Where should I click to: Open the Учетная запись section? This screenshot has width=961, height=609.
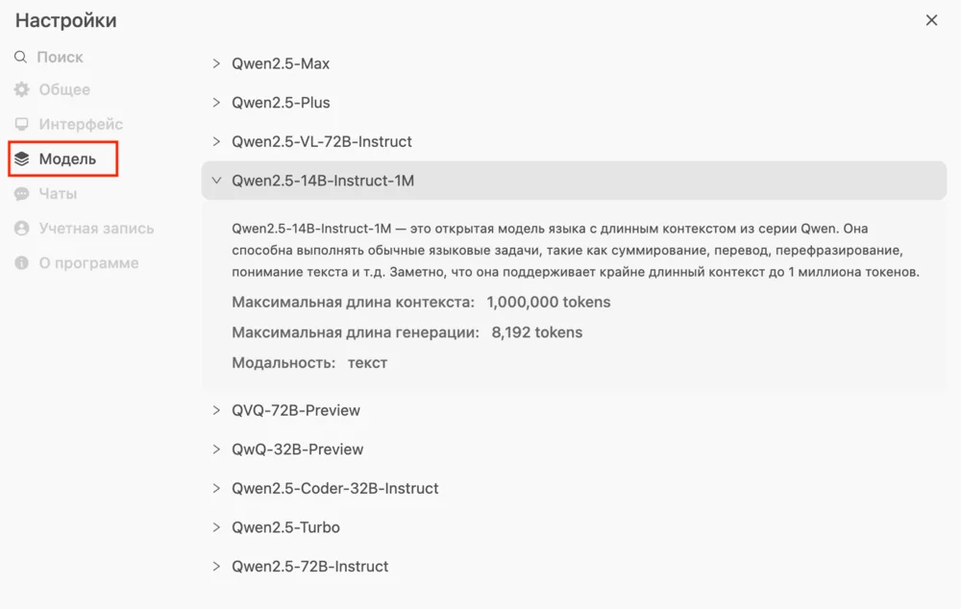pos(96,229)
